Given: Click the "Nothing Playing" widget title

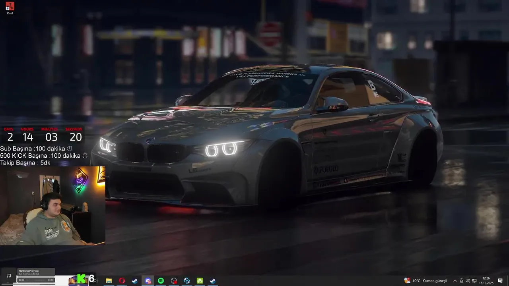Looking at the screenshot, I should (x=29, y=271).
